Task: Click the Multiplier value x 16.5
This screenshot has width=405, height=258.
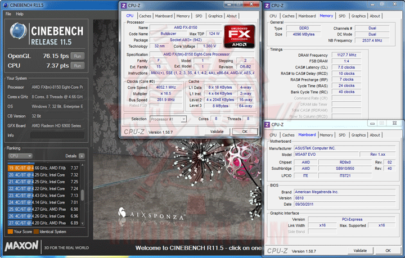Action: pos(166,94)
